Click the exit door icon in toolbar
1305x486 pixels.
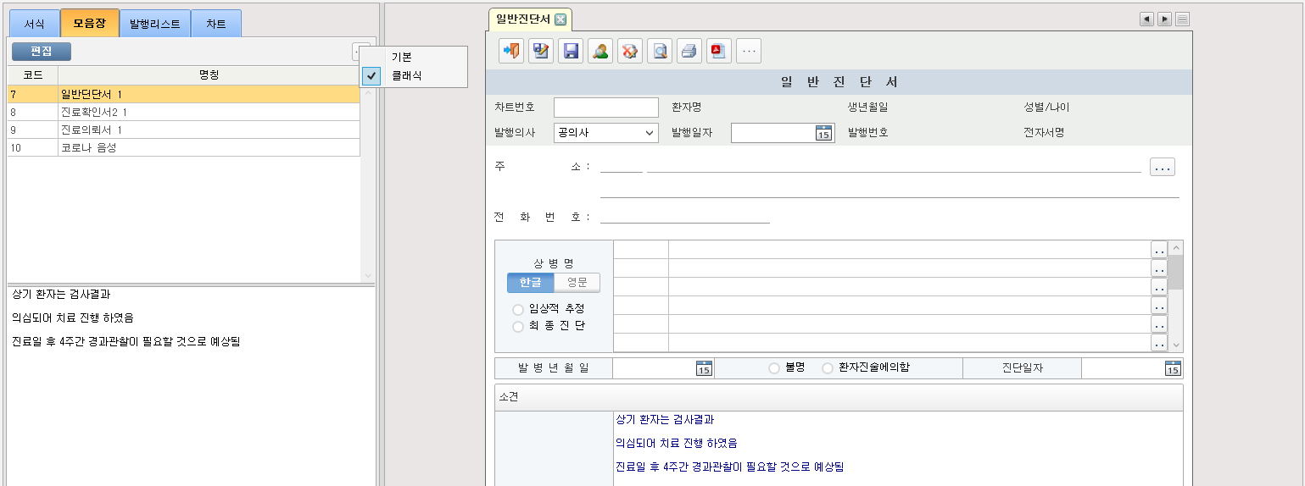tap(511, 51)
